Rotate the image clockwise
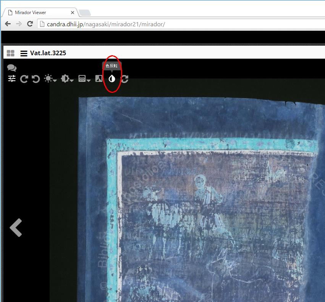Image resolution: width=325 pixels, height=302 pixels. coord(24,79)
